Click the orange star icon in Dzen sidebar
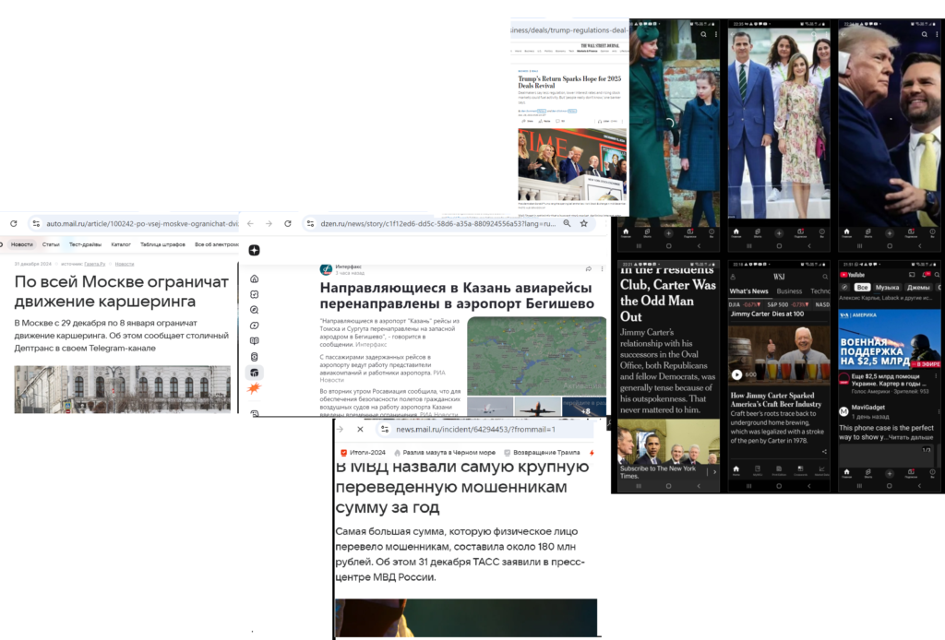This screenshot has width=945, height=640. [255, 388]
